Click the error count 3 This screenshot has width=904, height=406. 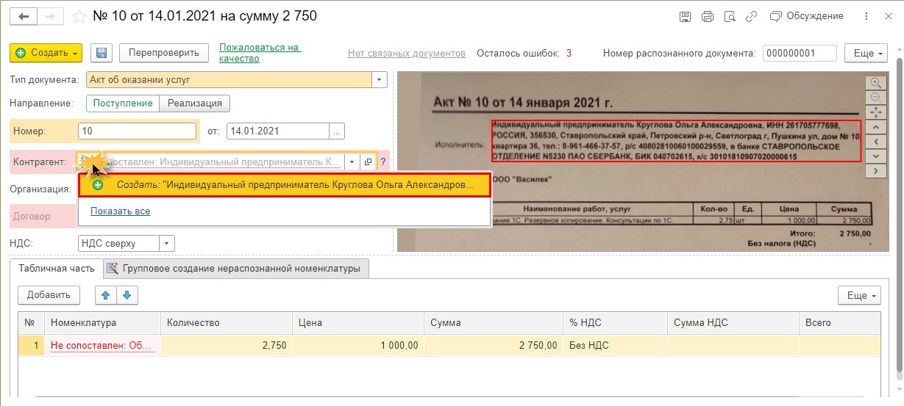click(x=569, y=53)
